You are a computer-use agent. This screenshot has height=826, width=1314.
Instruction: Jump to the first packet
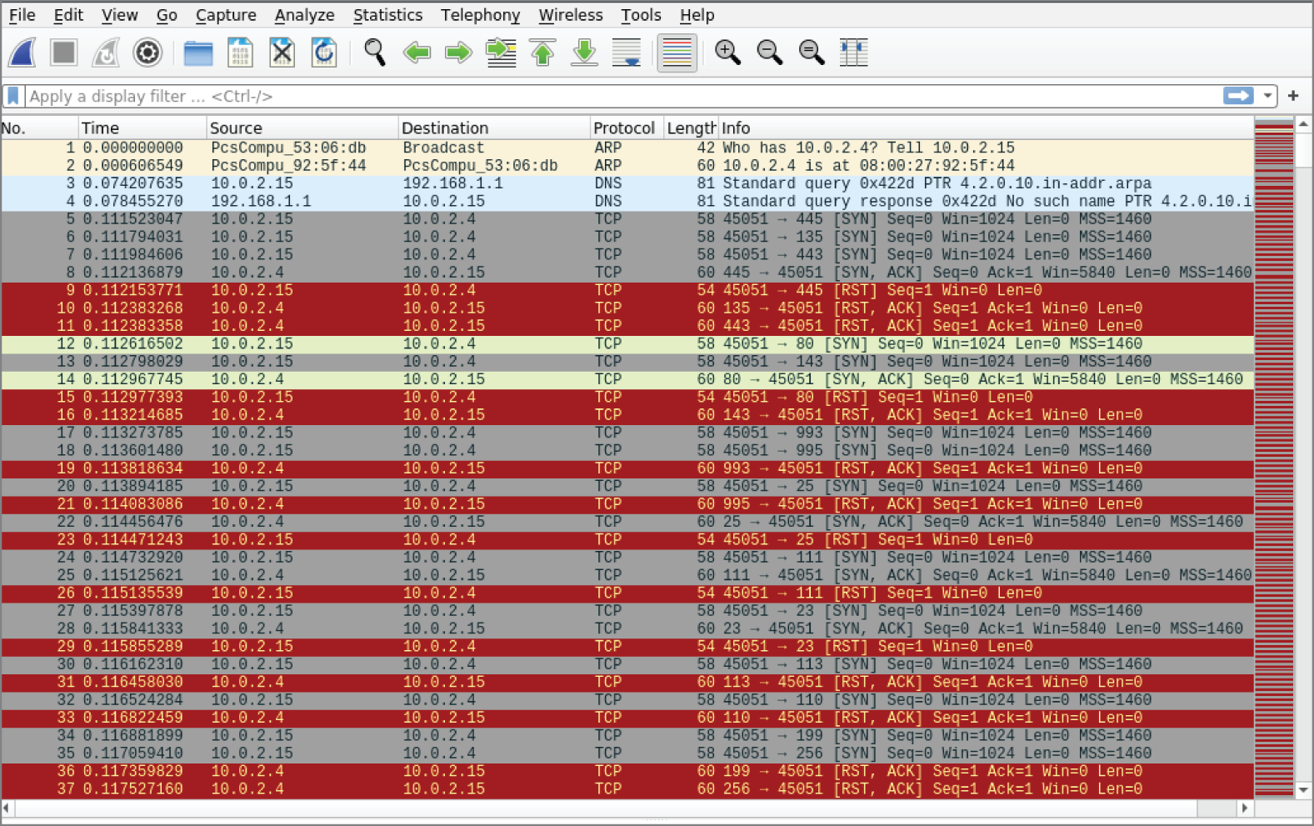pyautogui.click(x=542, y=53)
